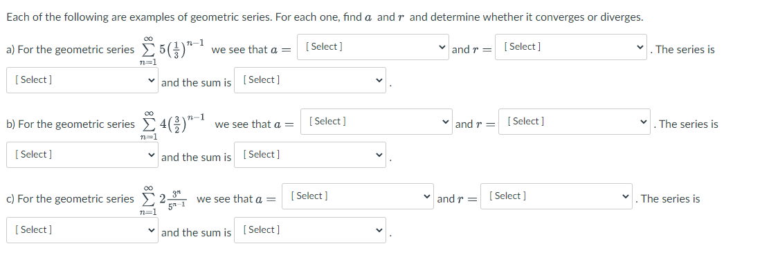This screenshot has width=769, height=264.
Task: Open the r-value dropdown for series a
Action: coord(571,47)
